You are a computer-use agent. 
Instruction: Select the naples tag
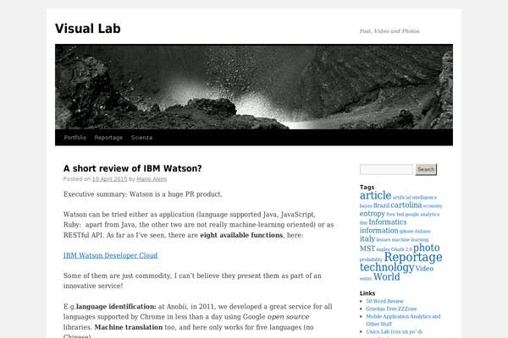(x=383, y=249)
